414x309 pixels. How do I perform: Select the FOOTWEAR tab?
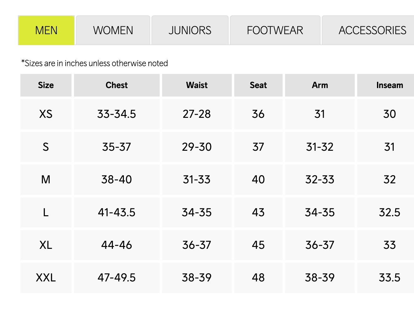point(275,30)
